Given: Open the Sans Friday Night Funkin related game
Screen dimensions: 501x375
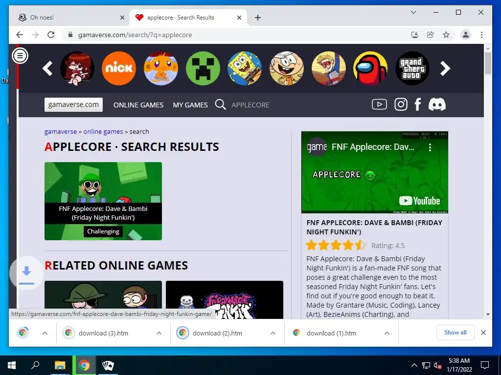Looking at the screenshot, I should (x=225, y=300).
